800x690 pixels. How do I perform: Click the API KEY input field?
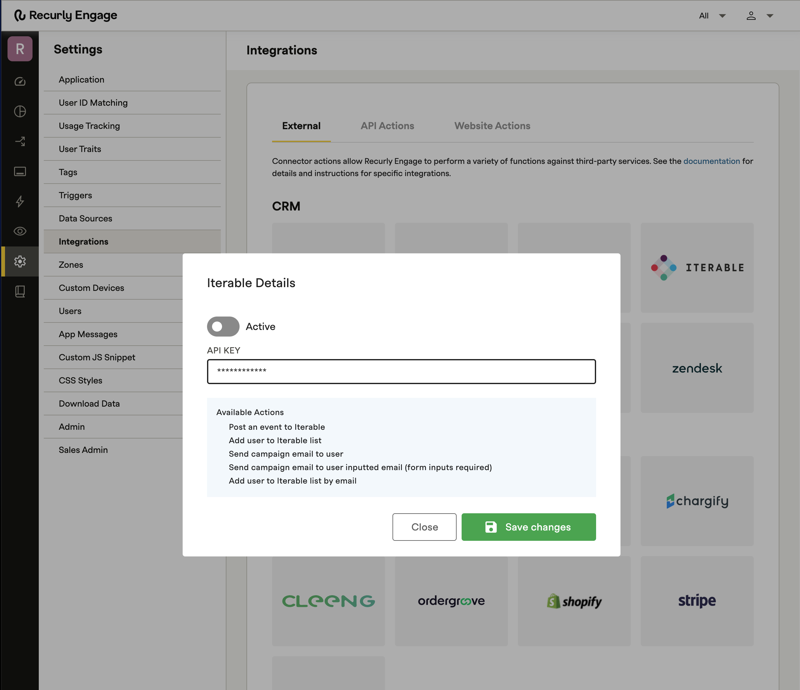point(401,372)
